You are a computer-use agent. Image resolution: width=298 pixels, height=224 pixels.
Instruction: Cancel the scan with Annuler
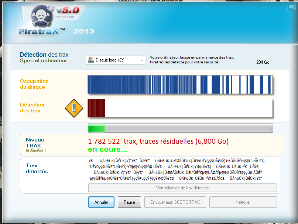click(x=101, y=202)
